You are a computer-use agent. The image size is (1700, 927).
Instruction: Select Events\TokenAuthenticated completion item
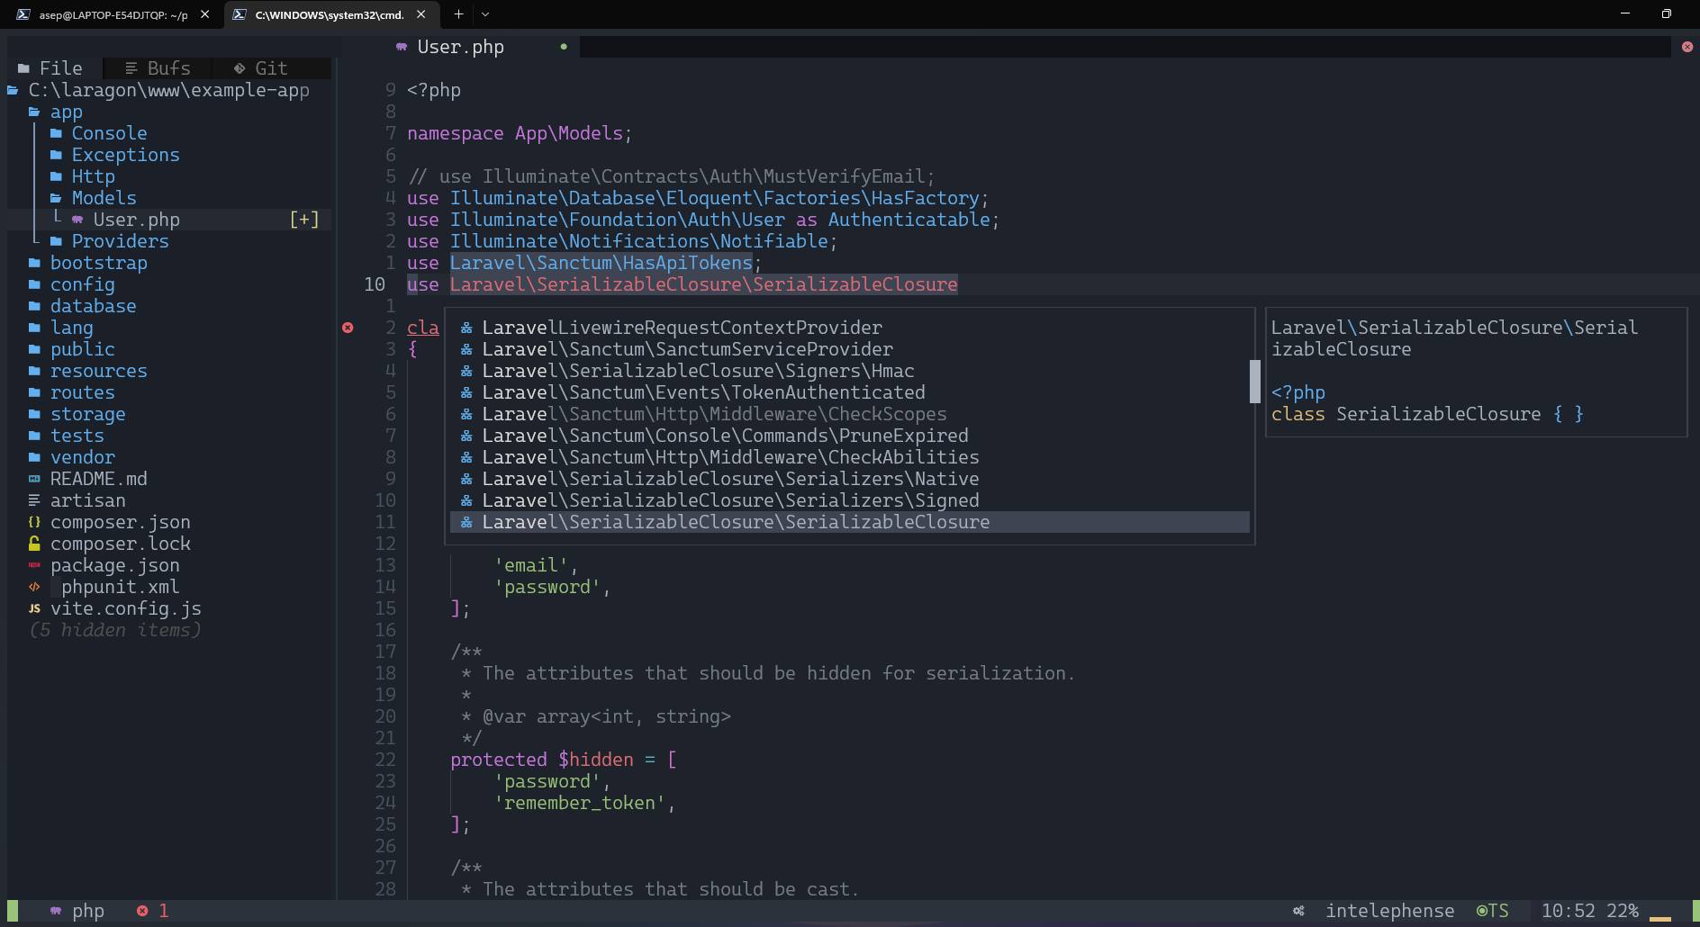coord(850,392)
